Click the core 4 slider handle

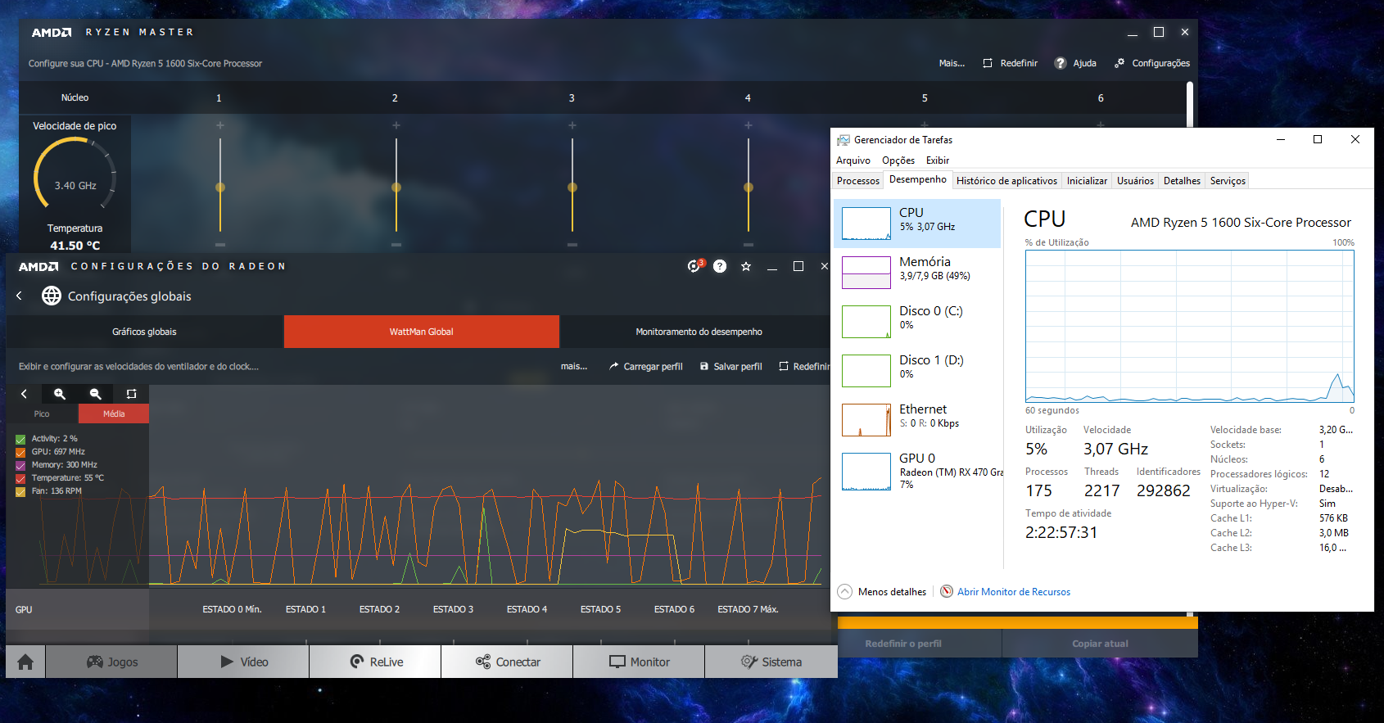[x=749, y=188]
